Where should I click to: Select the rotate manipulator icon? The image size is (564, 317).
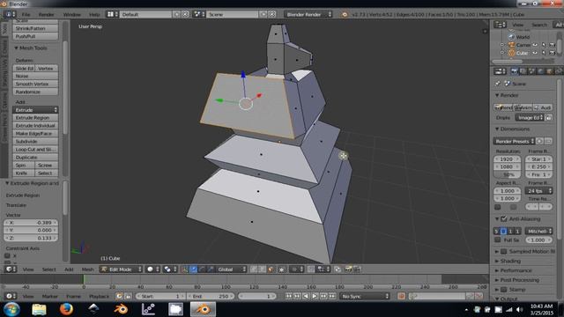click(x=202, y=269)
